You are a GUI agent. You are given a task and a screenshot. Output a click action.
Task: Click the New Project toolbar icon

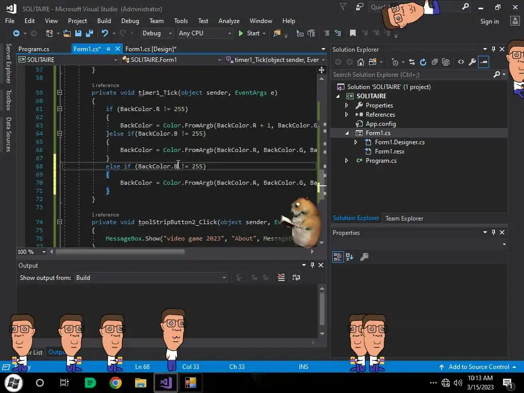click(x=49, y=33)
